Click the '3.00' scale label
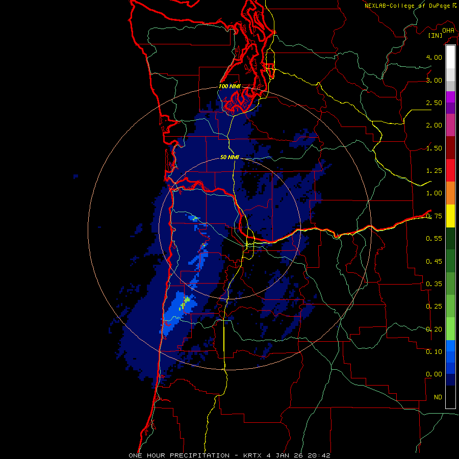The width and height of the screenshot is (459, 459). 434,80
